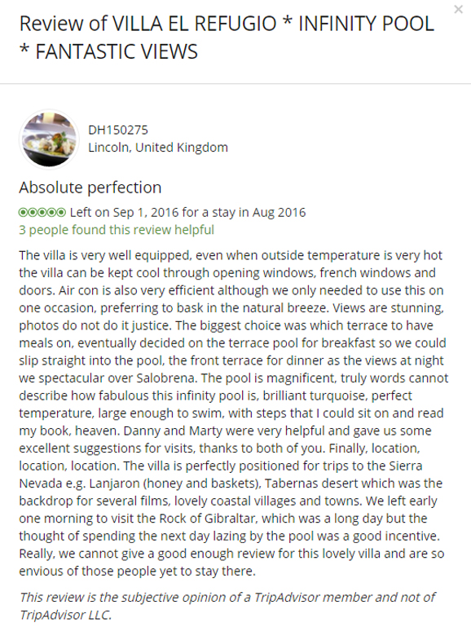Image resolution: width=471 pixels, height=636 pixels.
Task: Click Lanjaron (honey and baskets) text
Action: click(x=175, y=484)
